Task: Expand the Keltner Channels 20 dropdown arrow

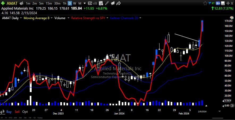Action: (x=140, y=18)
